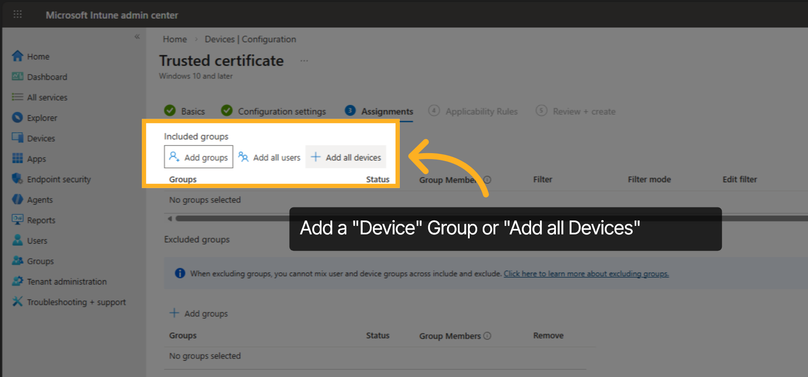Open the Dashboard icon in sidebar

17,77
